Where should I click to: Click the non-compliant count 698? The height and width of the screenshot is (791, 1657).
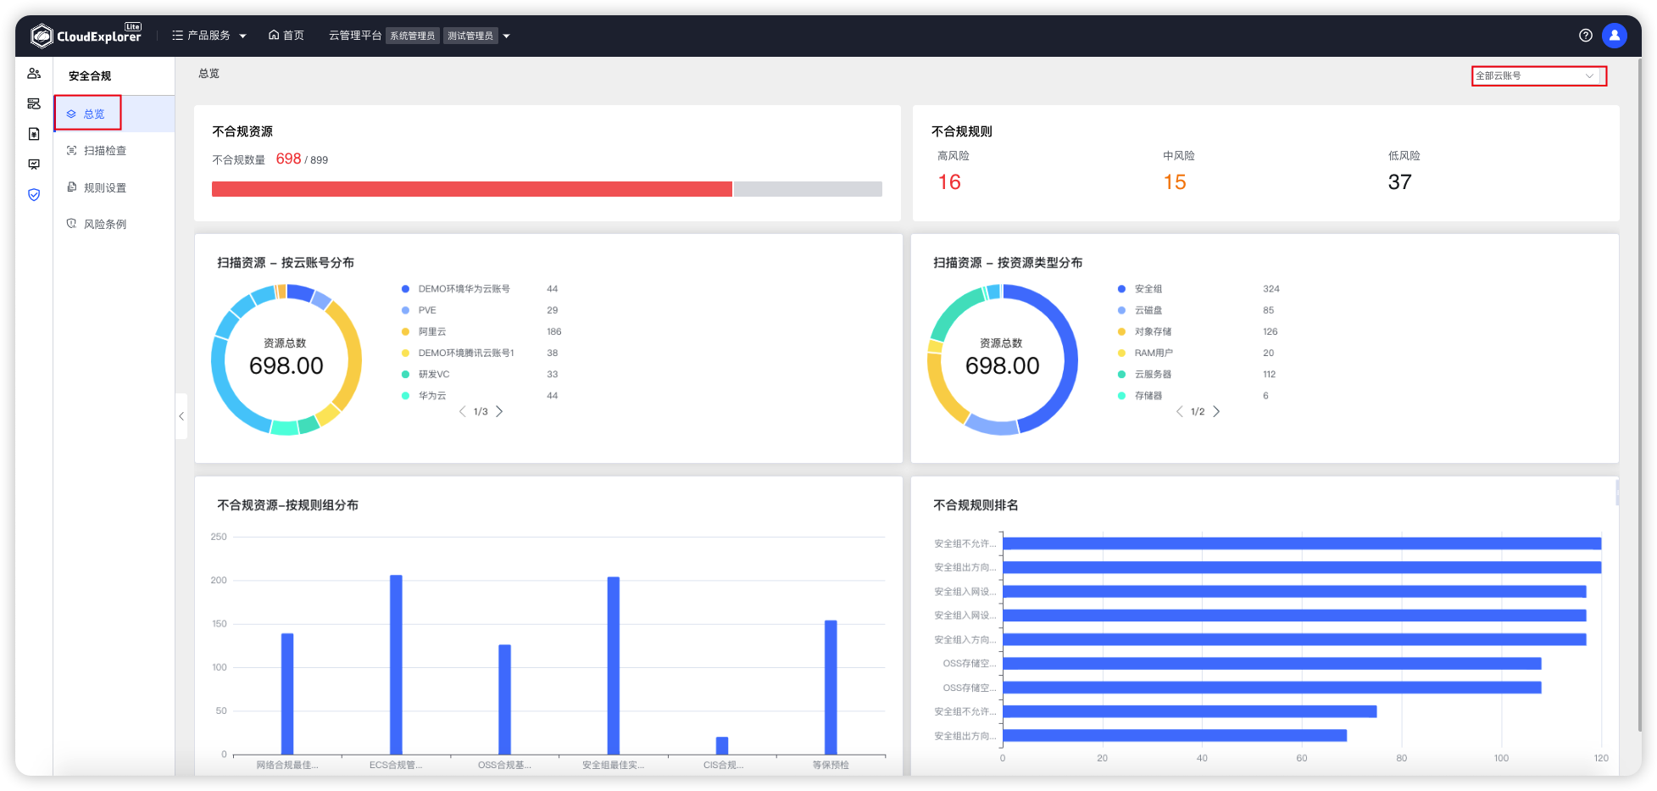(x=288, y=159)
